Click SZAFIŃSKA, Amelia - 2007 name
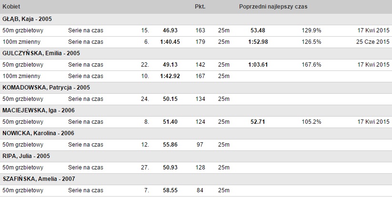 click(39, 179)
